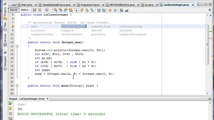
Task: Click Next Bookmark icon
Action: click(87, 10)
